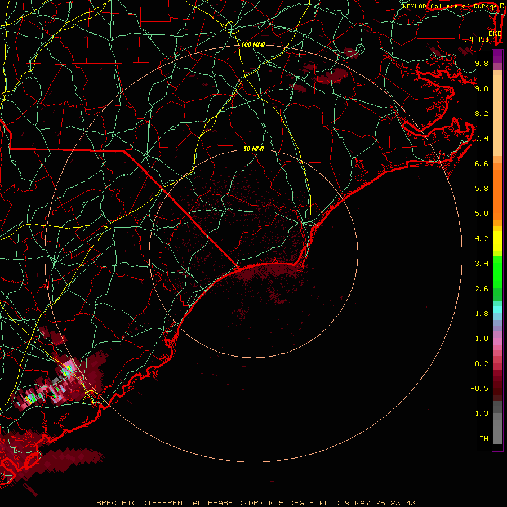Click the TH label on the color scale
This screenshot has width=507, height=507.
coord(484,439)
